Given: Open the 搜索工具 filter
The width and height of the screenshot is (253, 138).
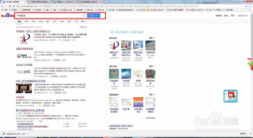Looking at the screenshot, I should point(83,27).
